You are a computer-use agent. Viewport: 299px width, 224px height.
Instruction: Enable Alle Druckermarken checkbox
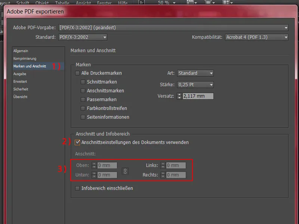click(77, 73)
